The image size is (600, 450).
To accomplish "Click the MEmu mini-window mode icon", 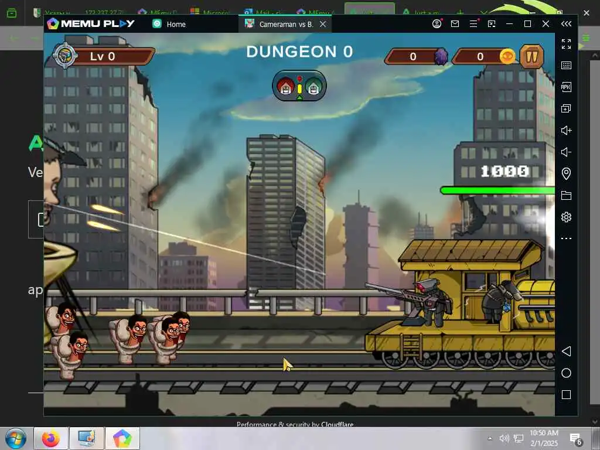I will (x=492, y=23).
